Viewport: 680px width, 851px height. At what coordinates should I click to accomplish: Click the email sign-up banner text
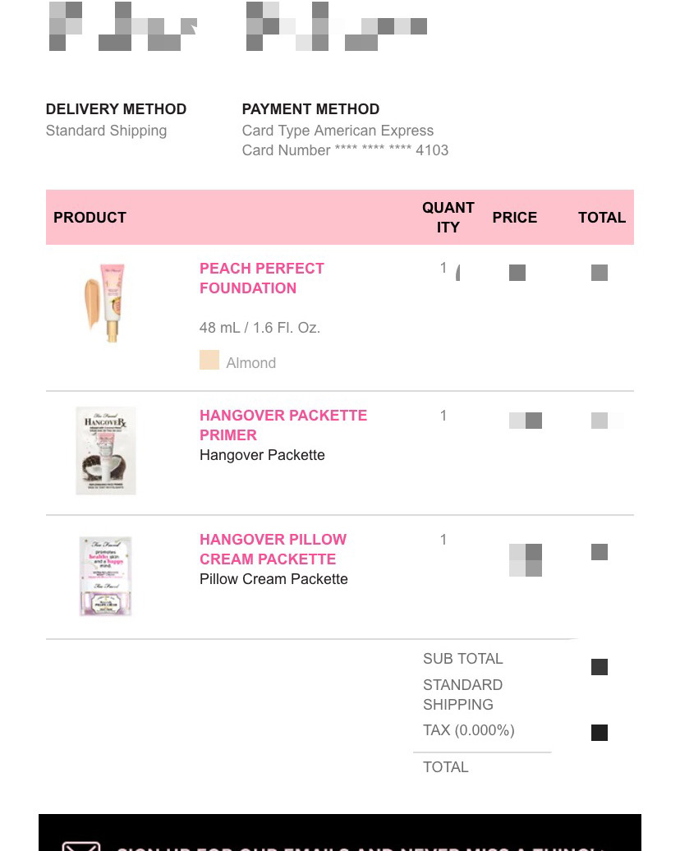[x=361, y=848]
